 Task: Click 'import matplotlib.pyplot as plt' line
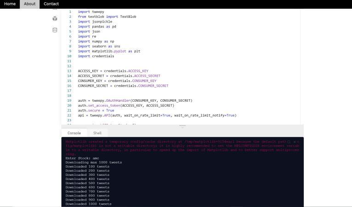[x=109, y=51]
